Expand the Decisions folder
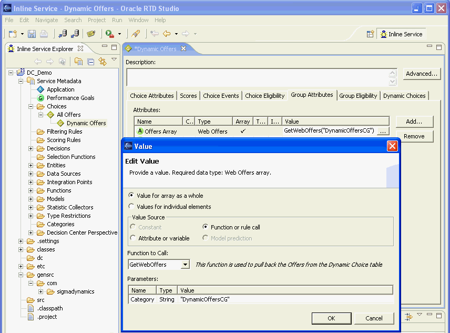450x333 pixels. coord(30,149)
